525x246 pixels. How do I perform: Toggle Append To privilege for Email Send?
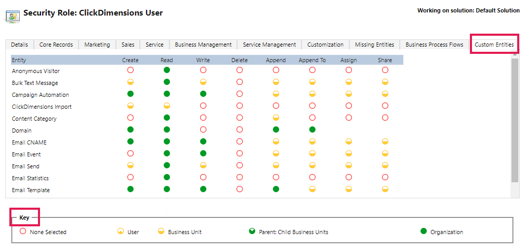pos(312,165)
